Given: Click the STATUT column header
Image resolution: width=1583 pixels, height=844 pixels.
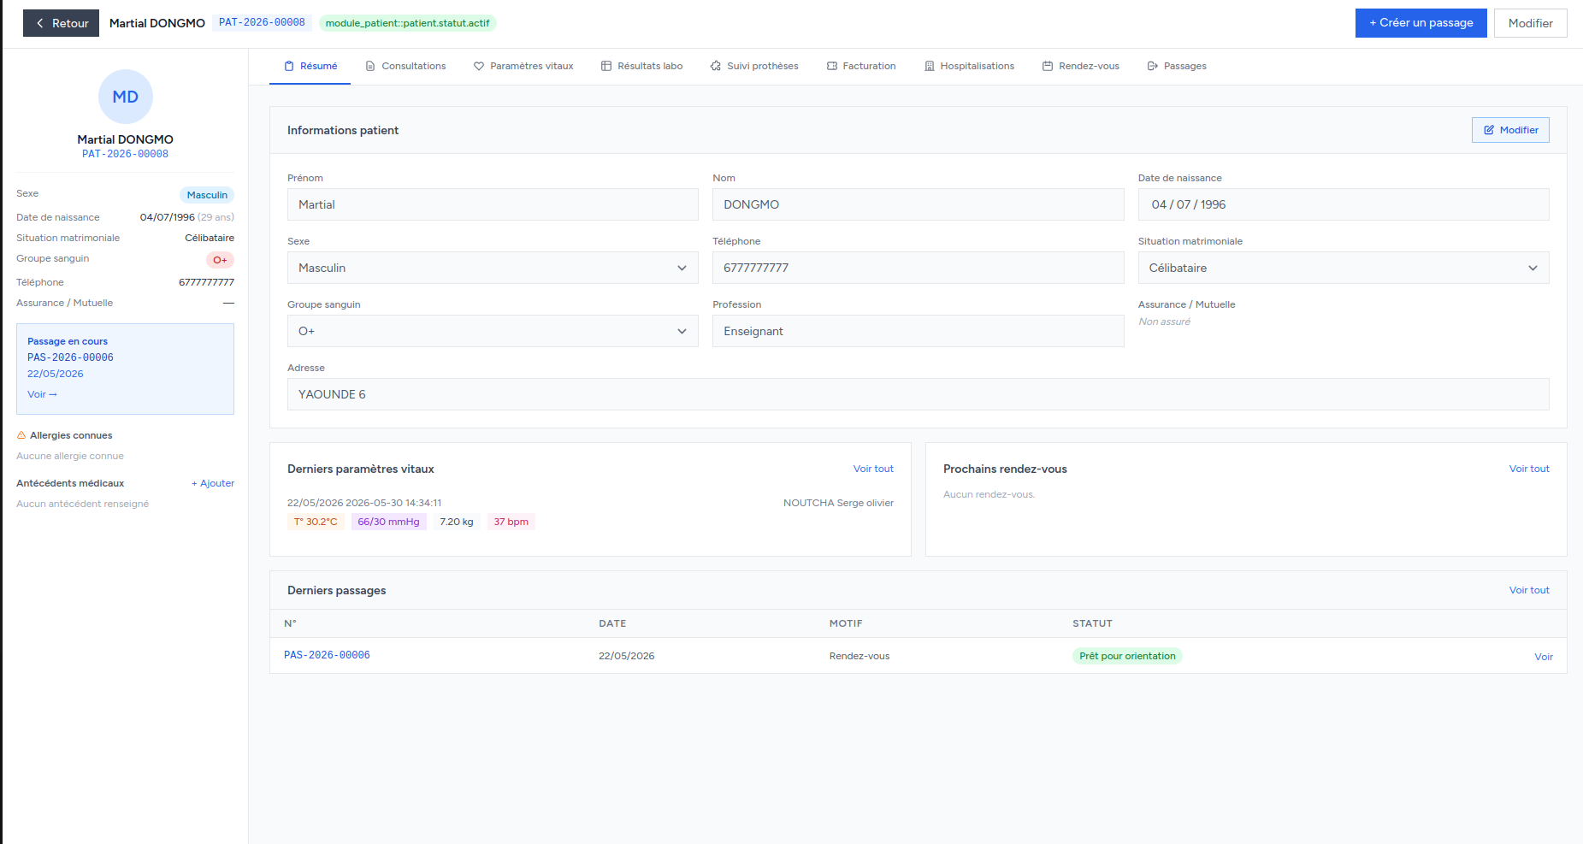Looking at the screenshot, I should pos(1092,623).
